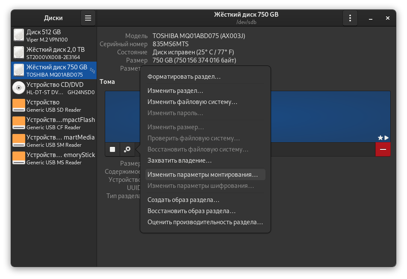Screen dimensions: 407x279
Task: Click the gears partition options button
Action: coord(127,149)
